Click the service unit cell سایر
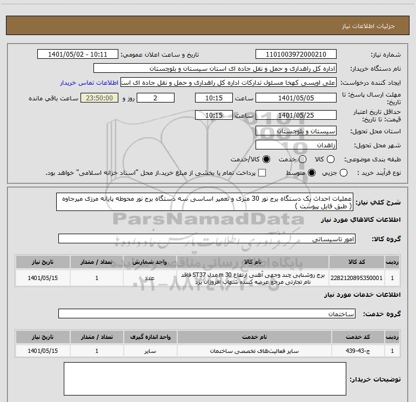Screen dimensions: 416x402 (x=150, y=351)
